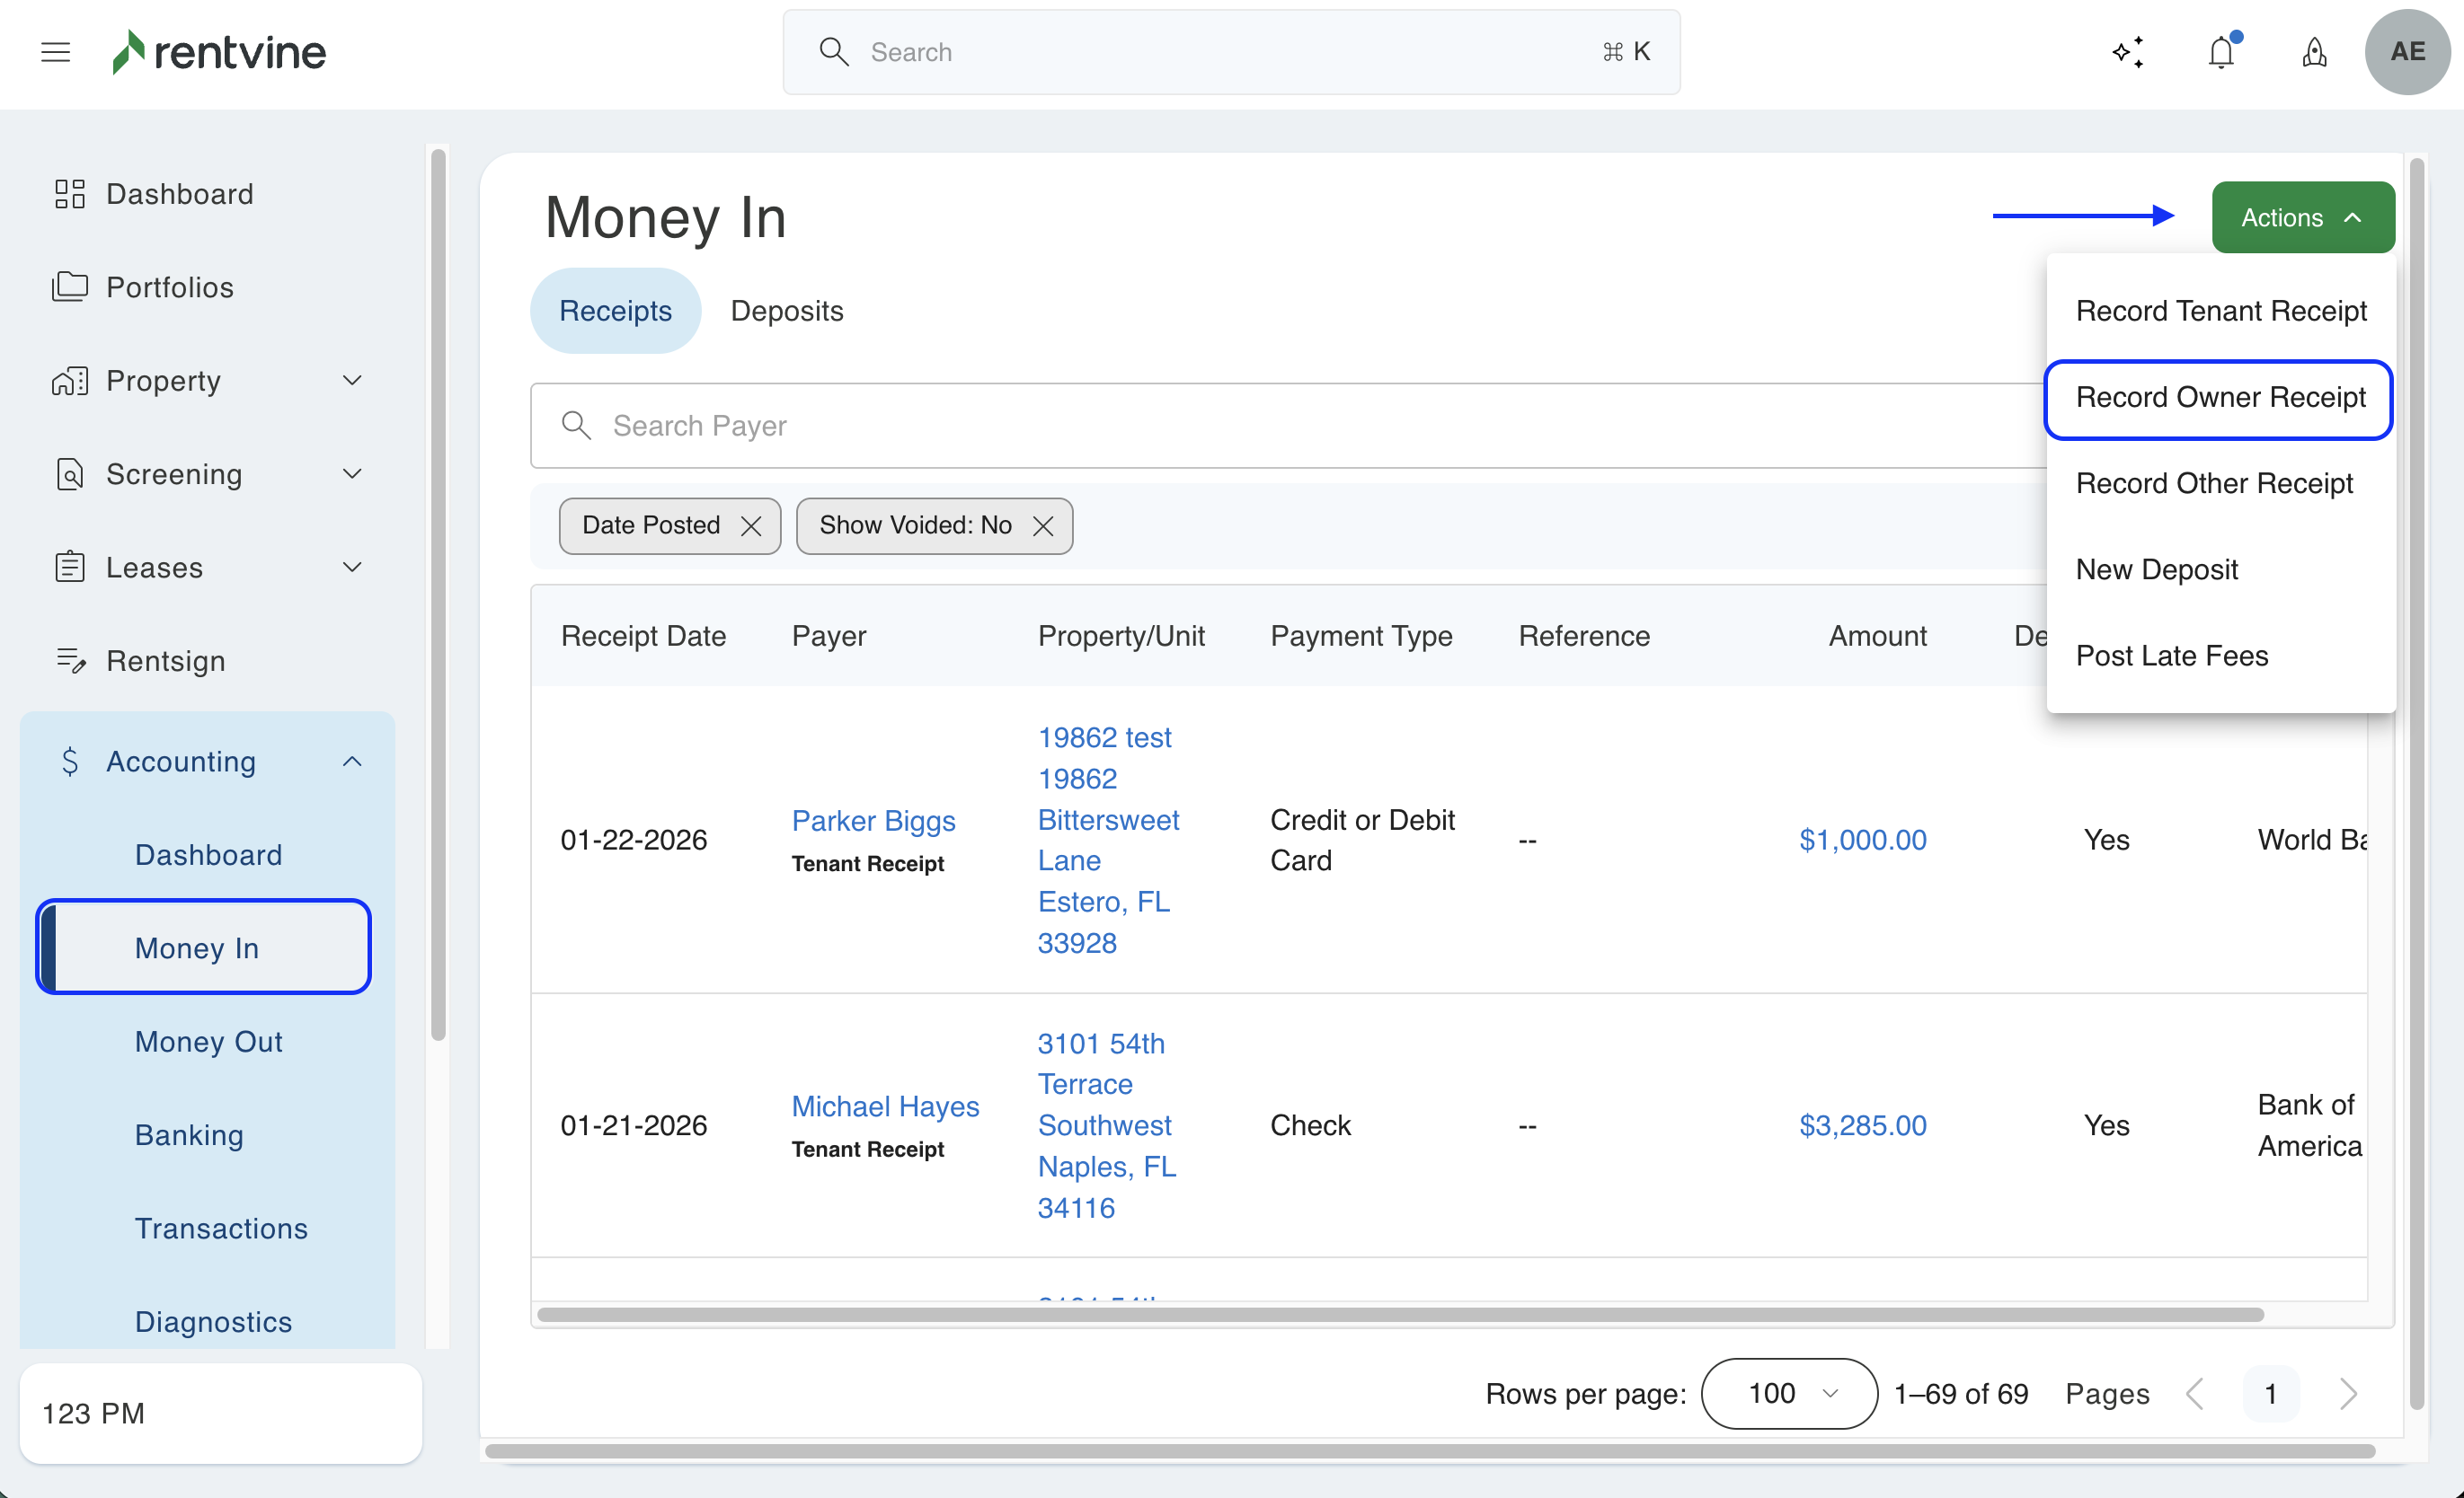Viewport: 2464px width, 1498px height.
Task: Collapse the Accounting sidebar section
Action: click(x=352, y=762)
